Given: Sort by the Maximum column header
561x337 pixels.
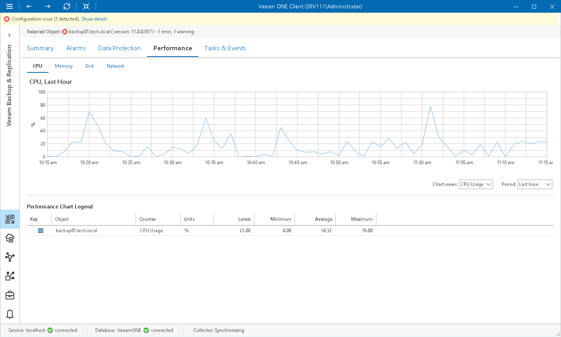Looking at the screenshot, I should 356,219.
